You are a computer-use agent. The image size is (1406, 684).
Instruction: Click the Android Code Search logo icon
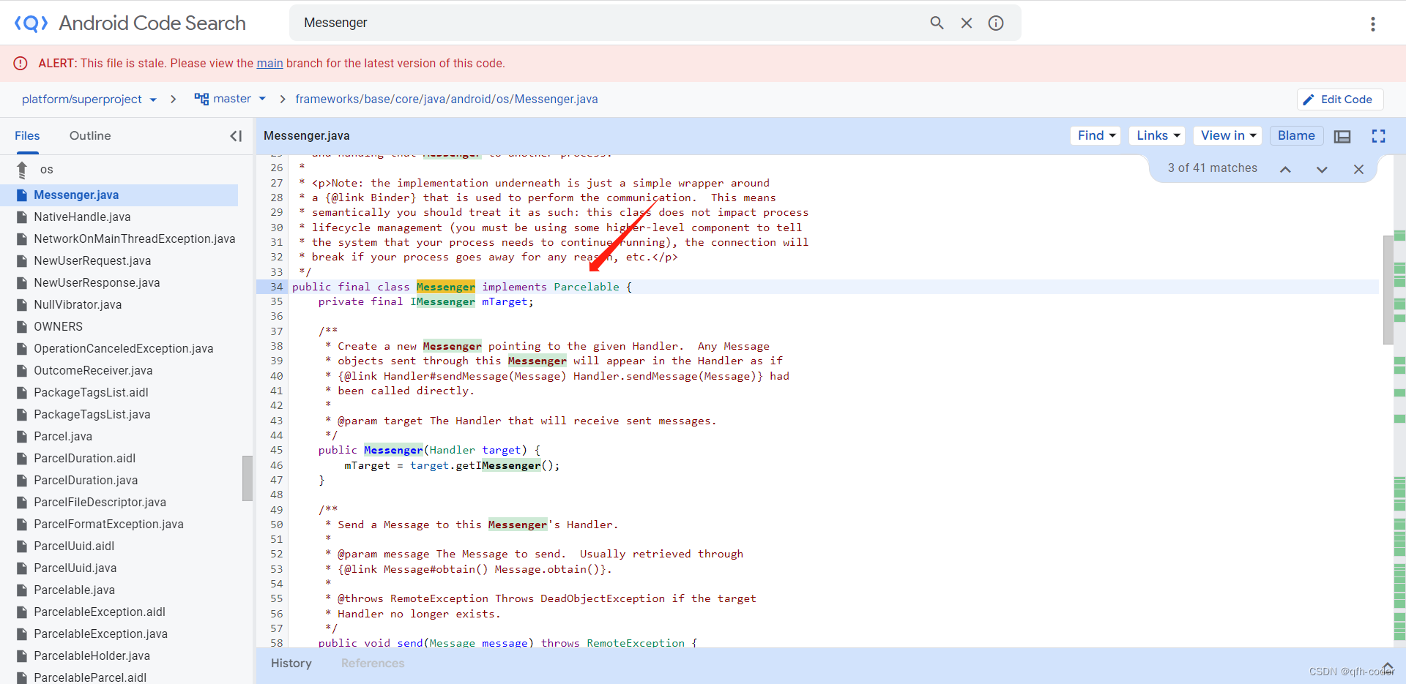coord(31,23)
